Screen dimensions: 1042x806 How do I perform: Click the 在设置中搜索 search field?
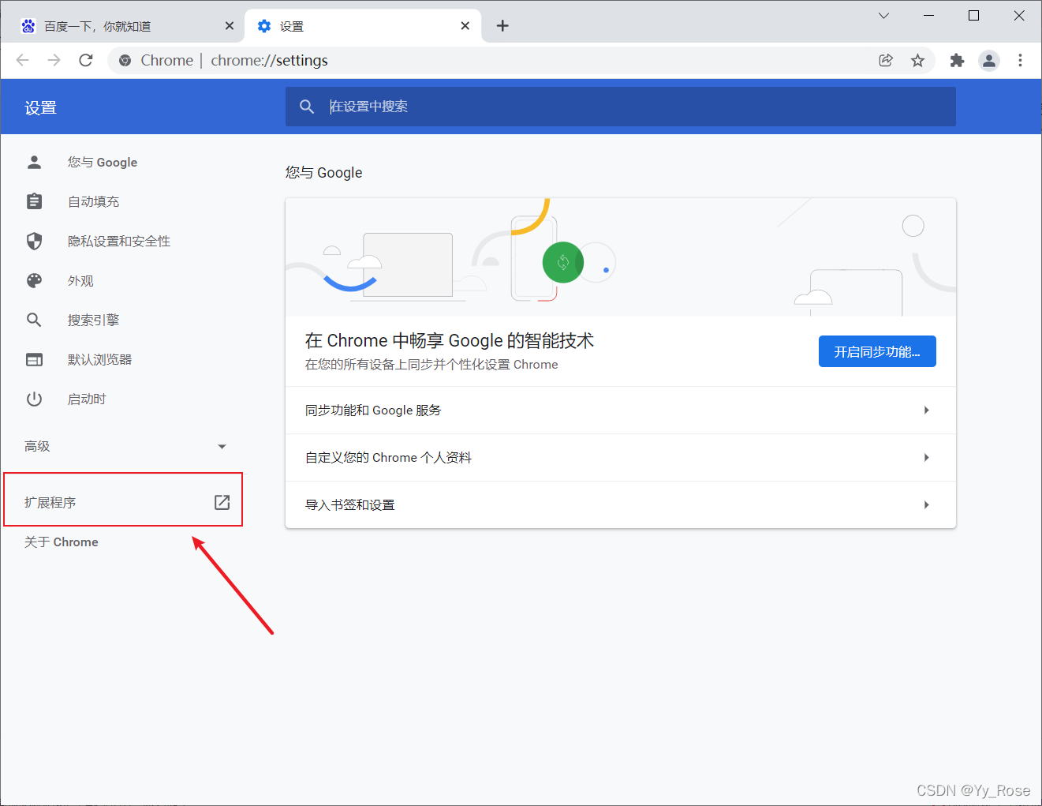click(x=621, y=107)
